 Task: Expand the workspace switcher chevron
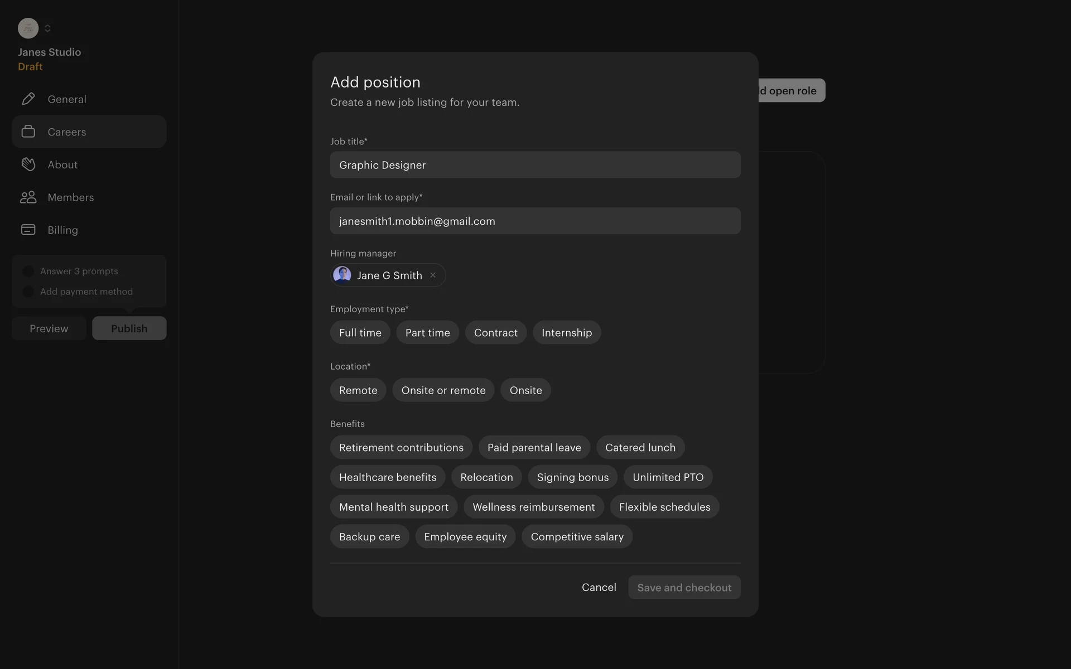[x=48, y=28]
